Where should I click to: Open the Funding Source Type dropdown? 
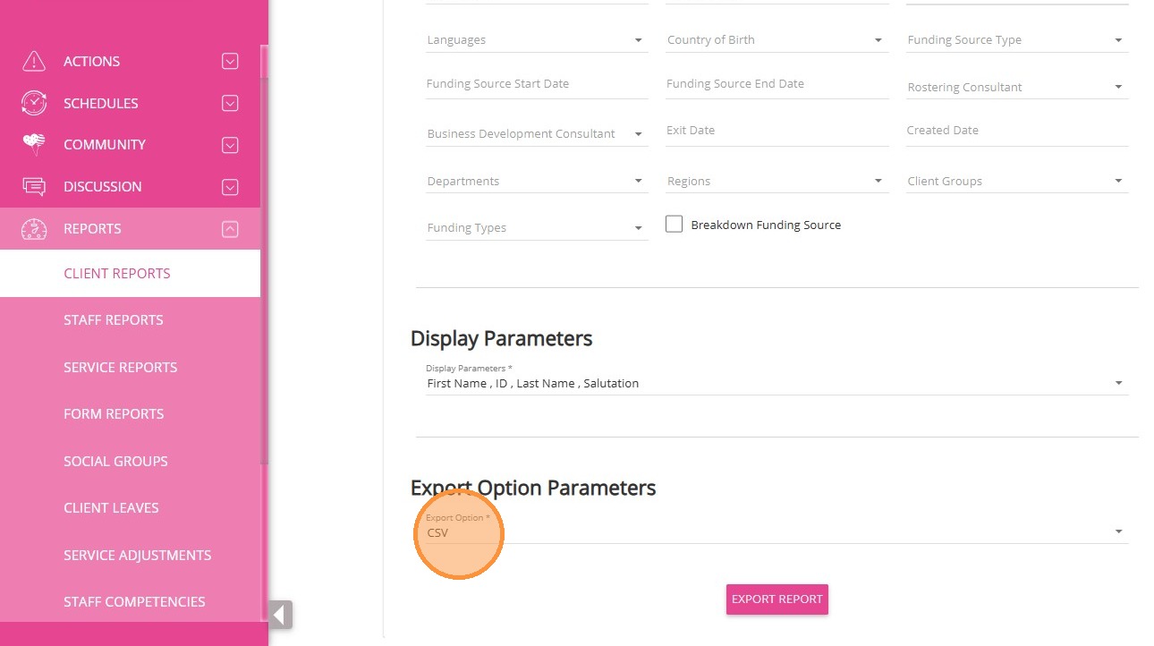click(1016, 40)
